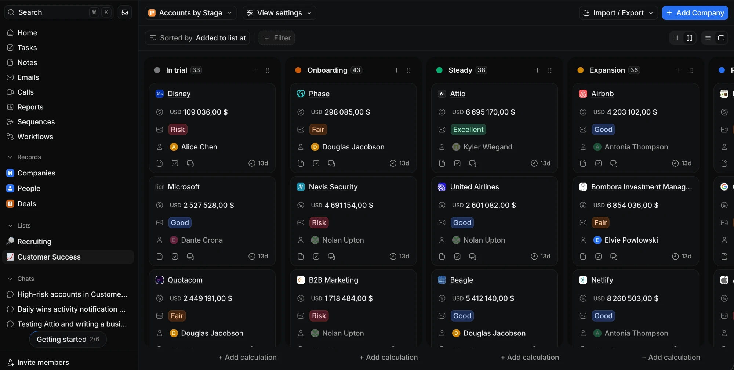Open comments icon on Attio card
This screenshot has height=370, width=734.
coord(473,163)
